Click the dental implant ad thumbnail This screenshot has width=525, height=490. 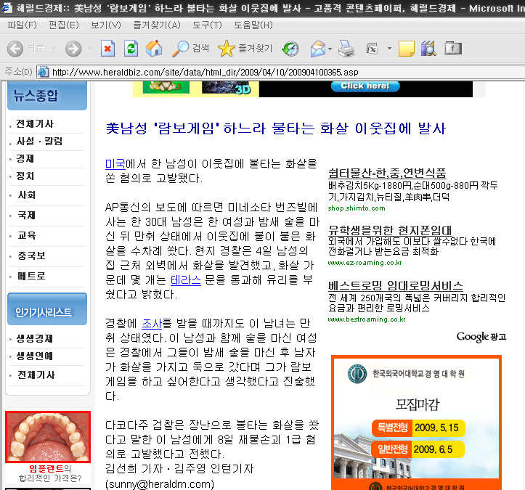[48, 437]
